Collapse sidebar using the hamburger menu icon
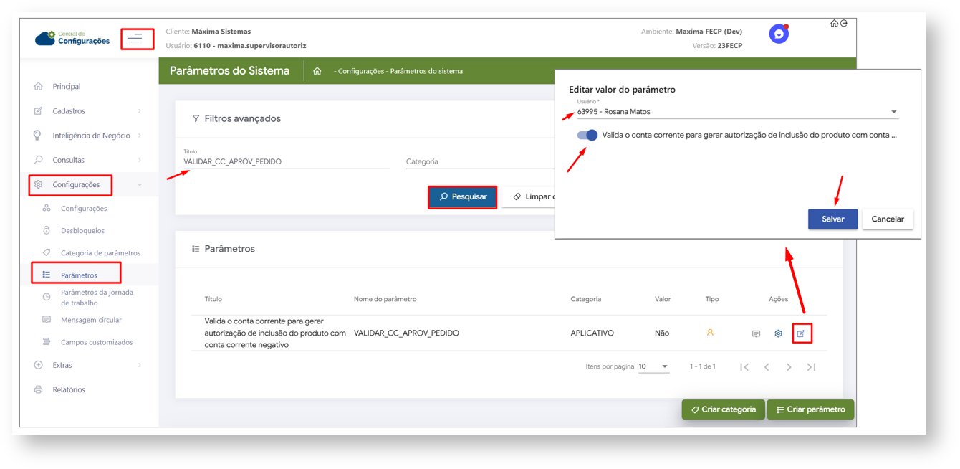Screen dimensions: 960x469 (135, 38)
